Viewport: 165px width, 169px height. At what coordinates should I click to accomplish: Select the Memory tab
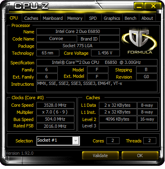pos(75,18)
